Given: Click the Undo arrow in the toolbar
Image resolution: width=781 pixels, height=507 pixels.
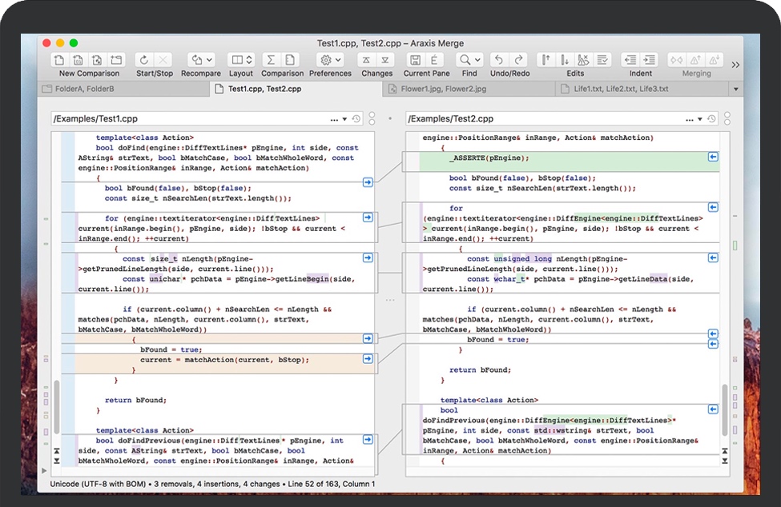Looking at the screenshot, I should pyautogui.click(x=498, y=60).
